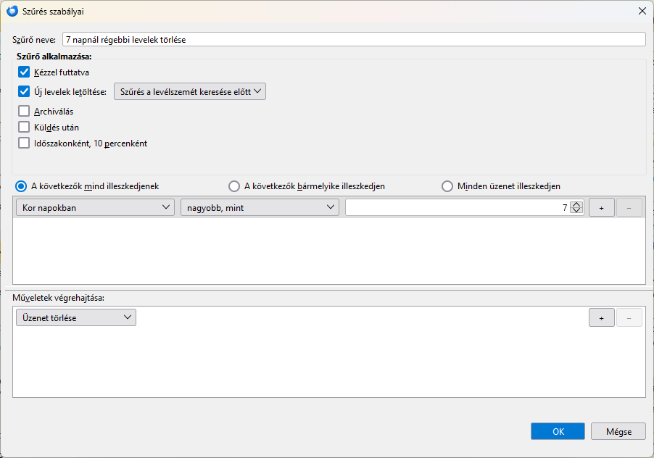The width and height of the screenshot is (654, 458).
Task: Select Minden üzenet illeszkedjen radio button
Action: click(447, 186)
